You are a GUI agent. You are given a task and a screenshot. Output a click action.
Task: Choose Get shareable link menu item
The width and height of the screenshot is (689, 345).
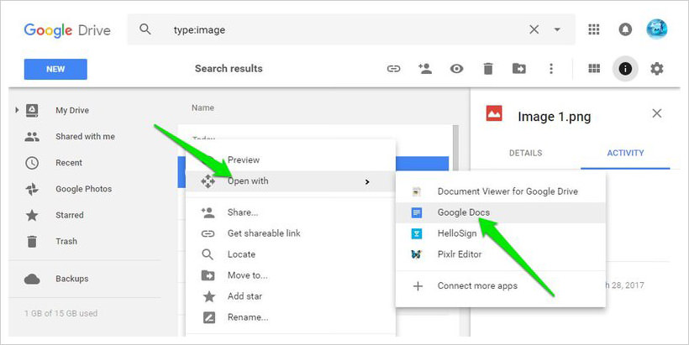[291, 233]
